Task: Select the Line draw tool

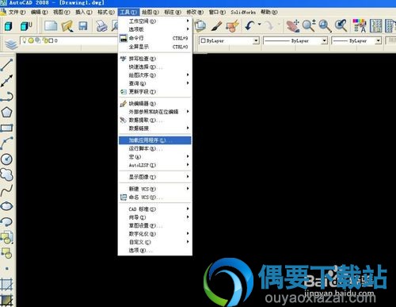Action: coord(6,65)
